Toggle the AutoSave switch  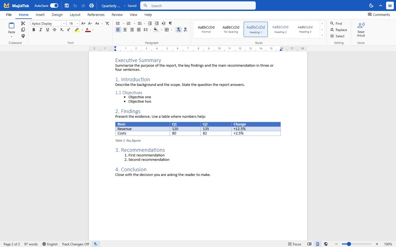pyautogui.click(x=54, y=5)
